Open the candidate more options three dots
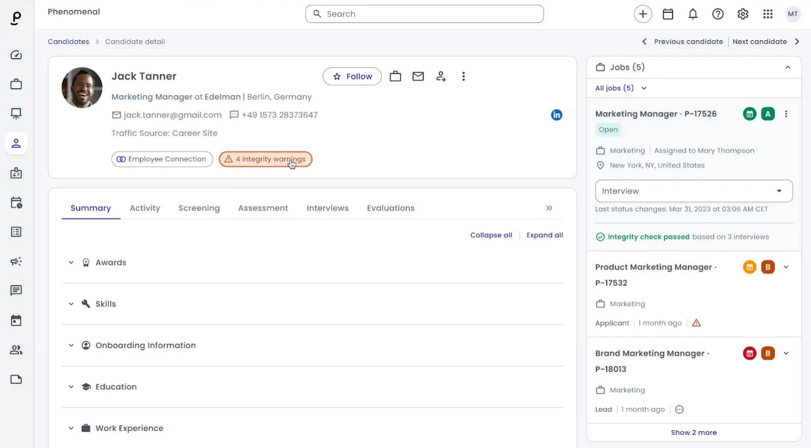This screenshot has width=811, height=448. 463,77
